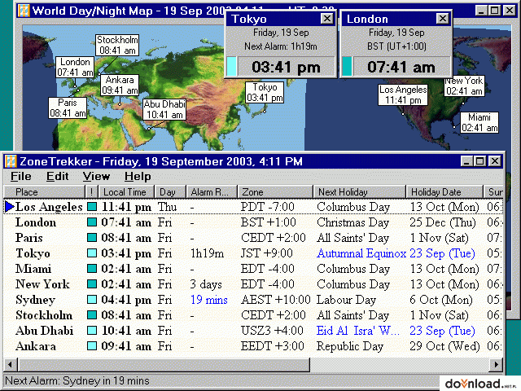Click the teal indicator in London clock
This screenshot has width=521, height=391.
click(348, 67)
